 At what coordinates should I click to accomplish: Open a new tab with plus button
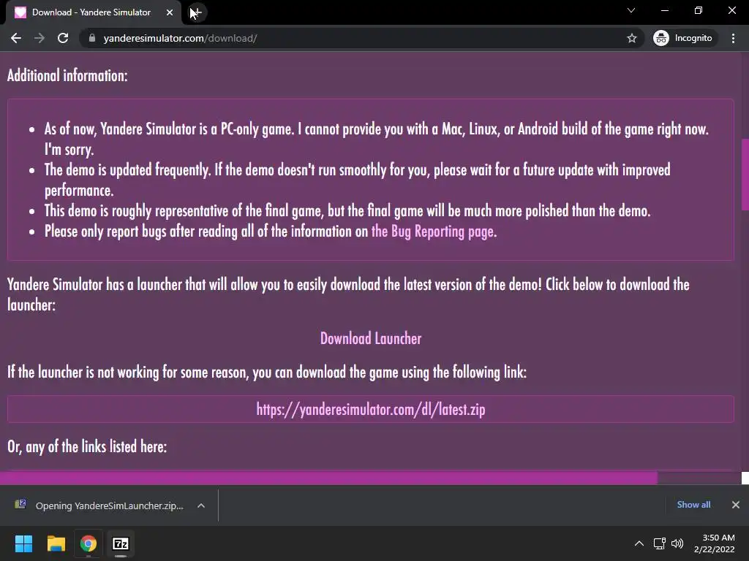[196, 12]
